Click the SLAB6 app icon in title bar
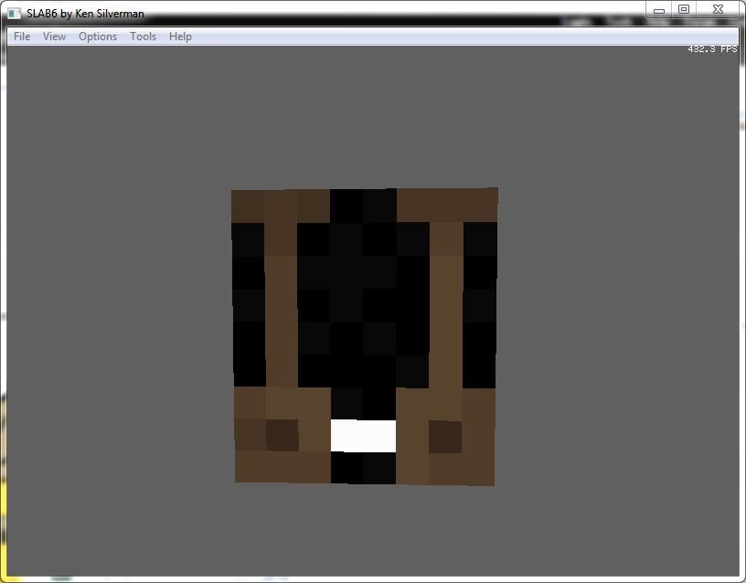746x583 pixels. pos(15,14)
